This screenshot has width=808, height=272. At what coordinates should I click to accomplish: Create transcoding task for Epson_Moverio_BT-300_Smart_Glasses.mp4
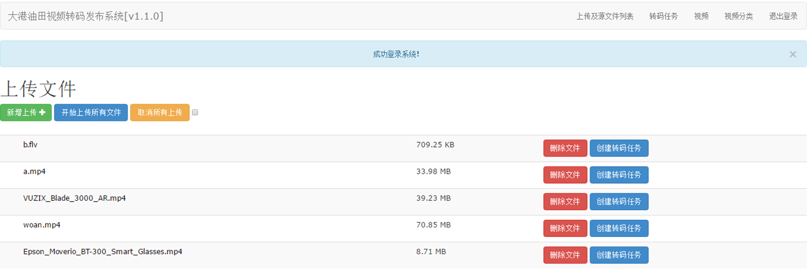619,255
